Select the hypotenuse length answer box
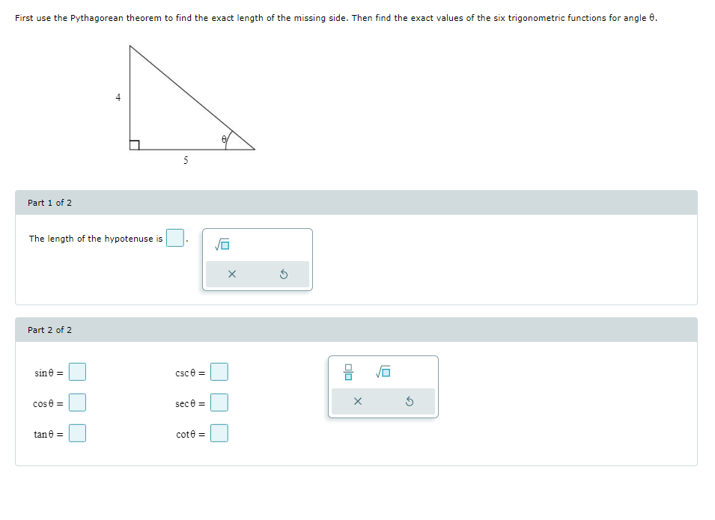 pyautogui.click(x=173, y=238)
